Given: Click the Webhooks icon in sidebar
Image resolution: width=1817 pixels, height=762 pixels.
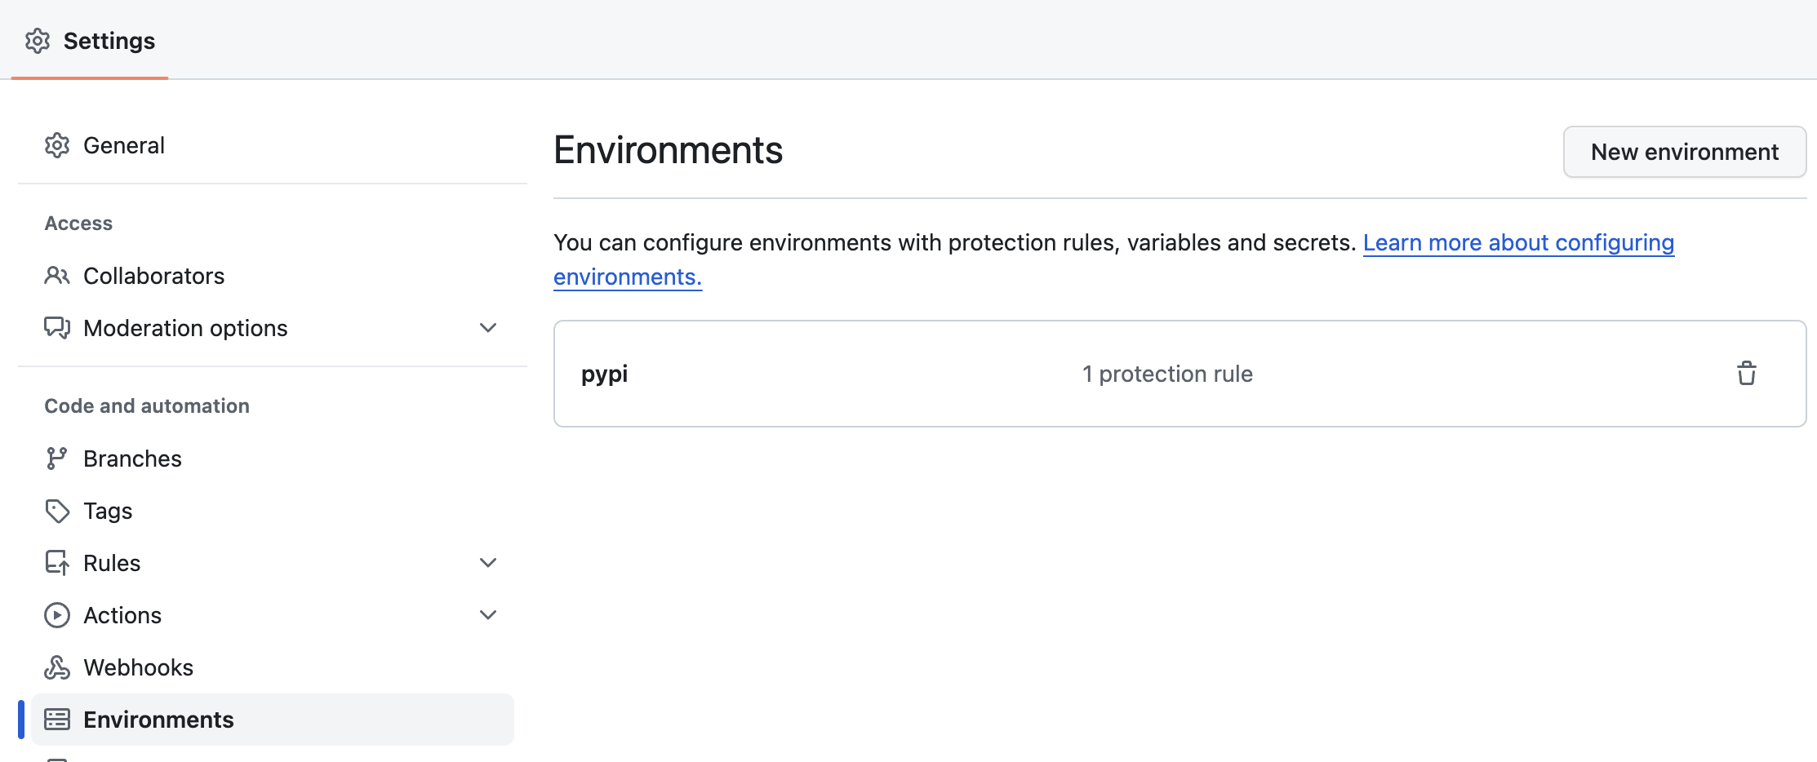Looking at the screenshot, I should [57, 667].
